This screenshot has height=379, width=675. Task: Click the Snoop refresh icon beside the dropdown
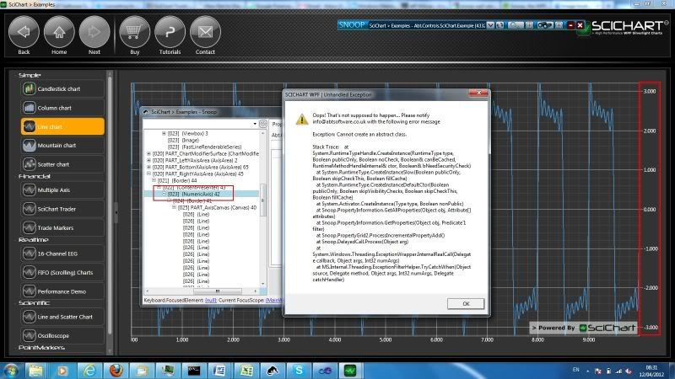tap(499, 25)
